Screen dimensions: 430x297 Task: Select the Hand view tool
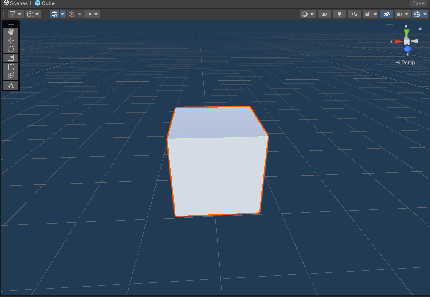point(11,32)
